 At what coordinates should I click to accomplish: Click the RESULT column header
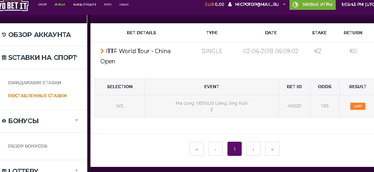pos(358,87)
